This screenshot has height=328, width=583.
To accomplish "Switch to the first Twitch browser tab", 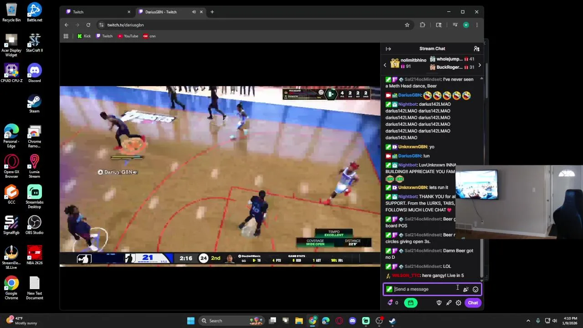I will [98, 12].
